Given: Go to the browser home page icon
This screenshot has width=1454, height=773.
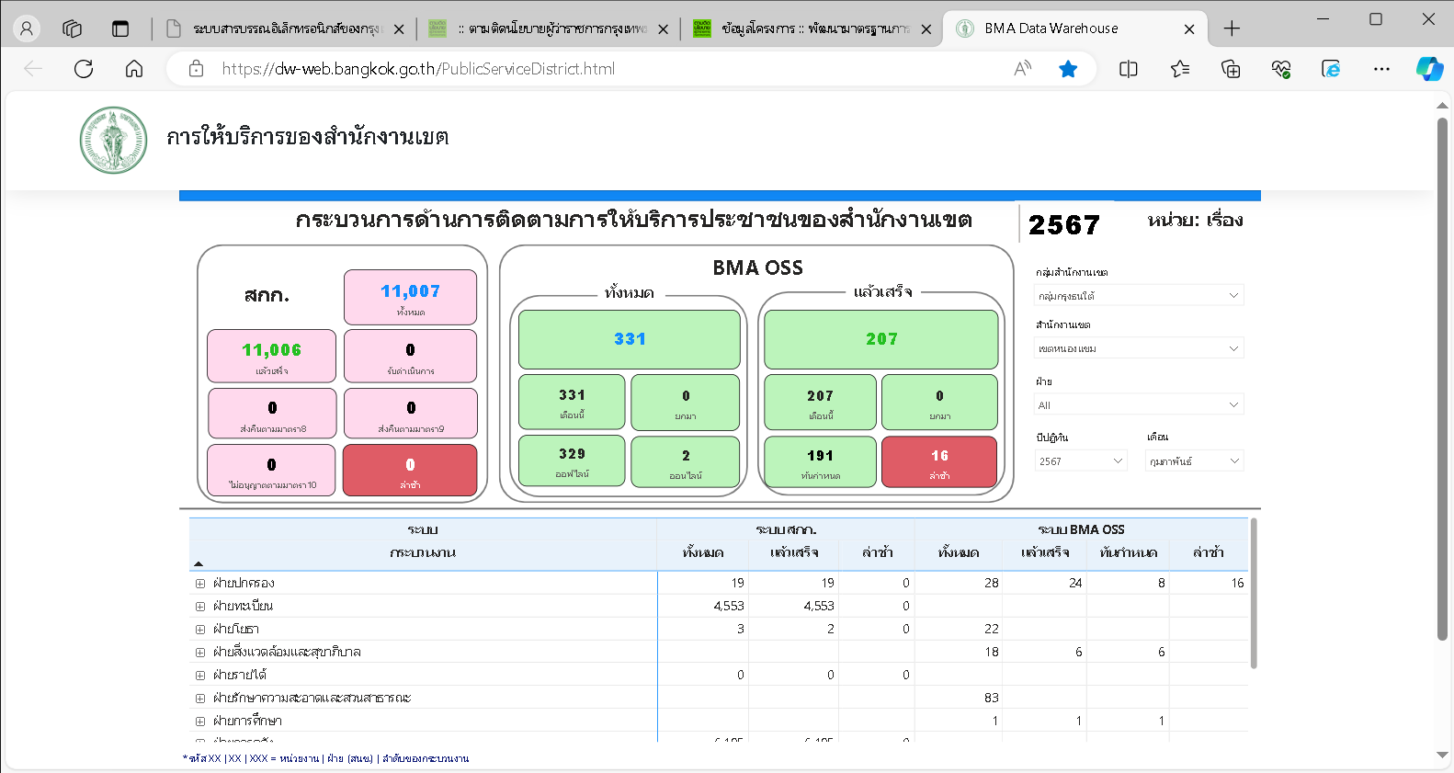Looking at the screenshot, I should pos(134,69).
